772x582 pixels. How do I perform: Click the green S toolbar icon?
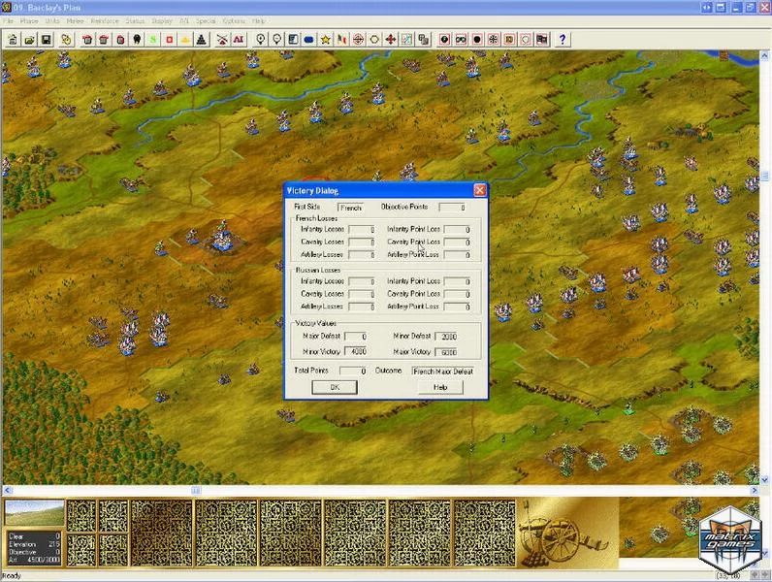[153, 40]
